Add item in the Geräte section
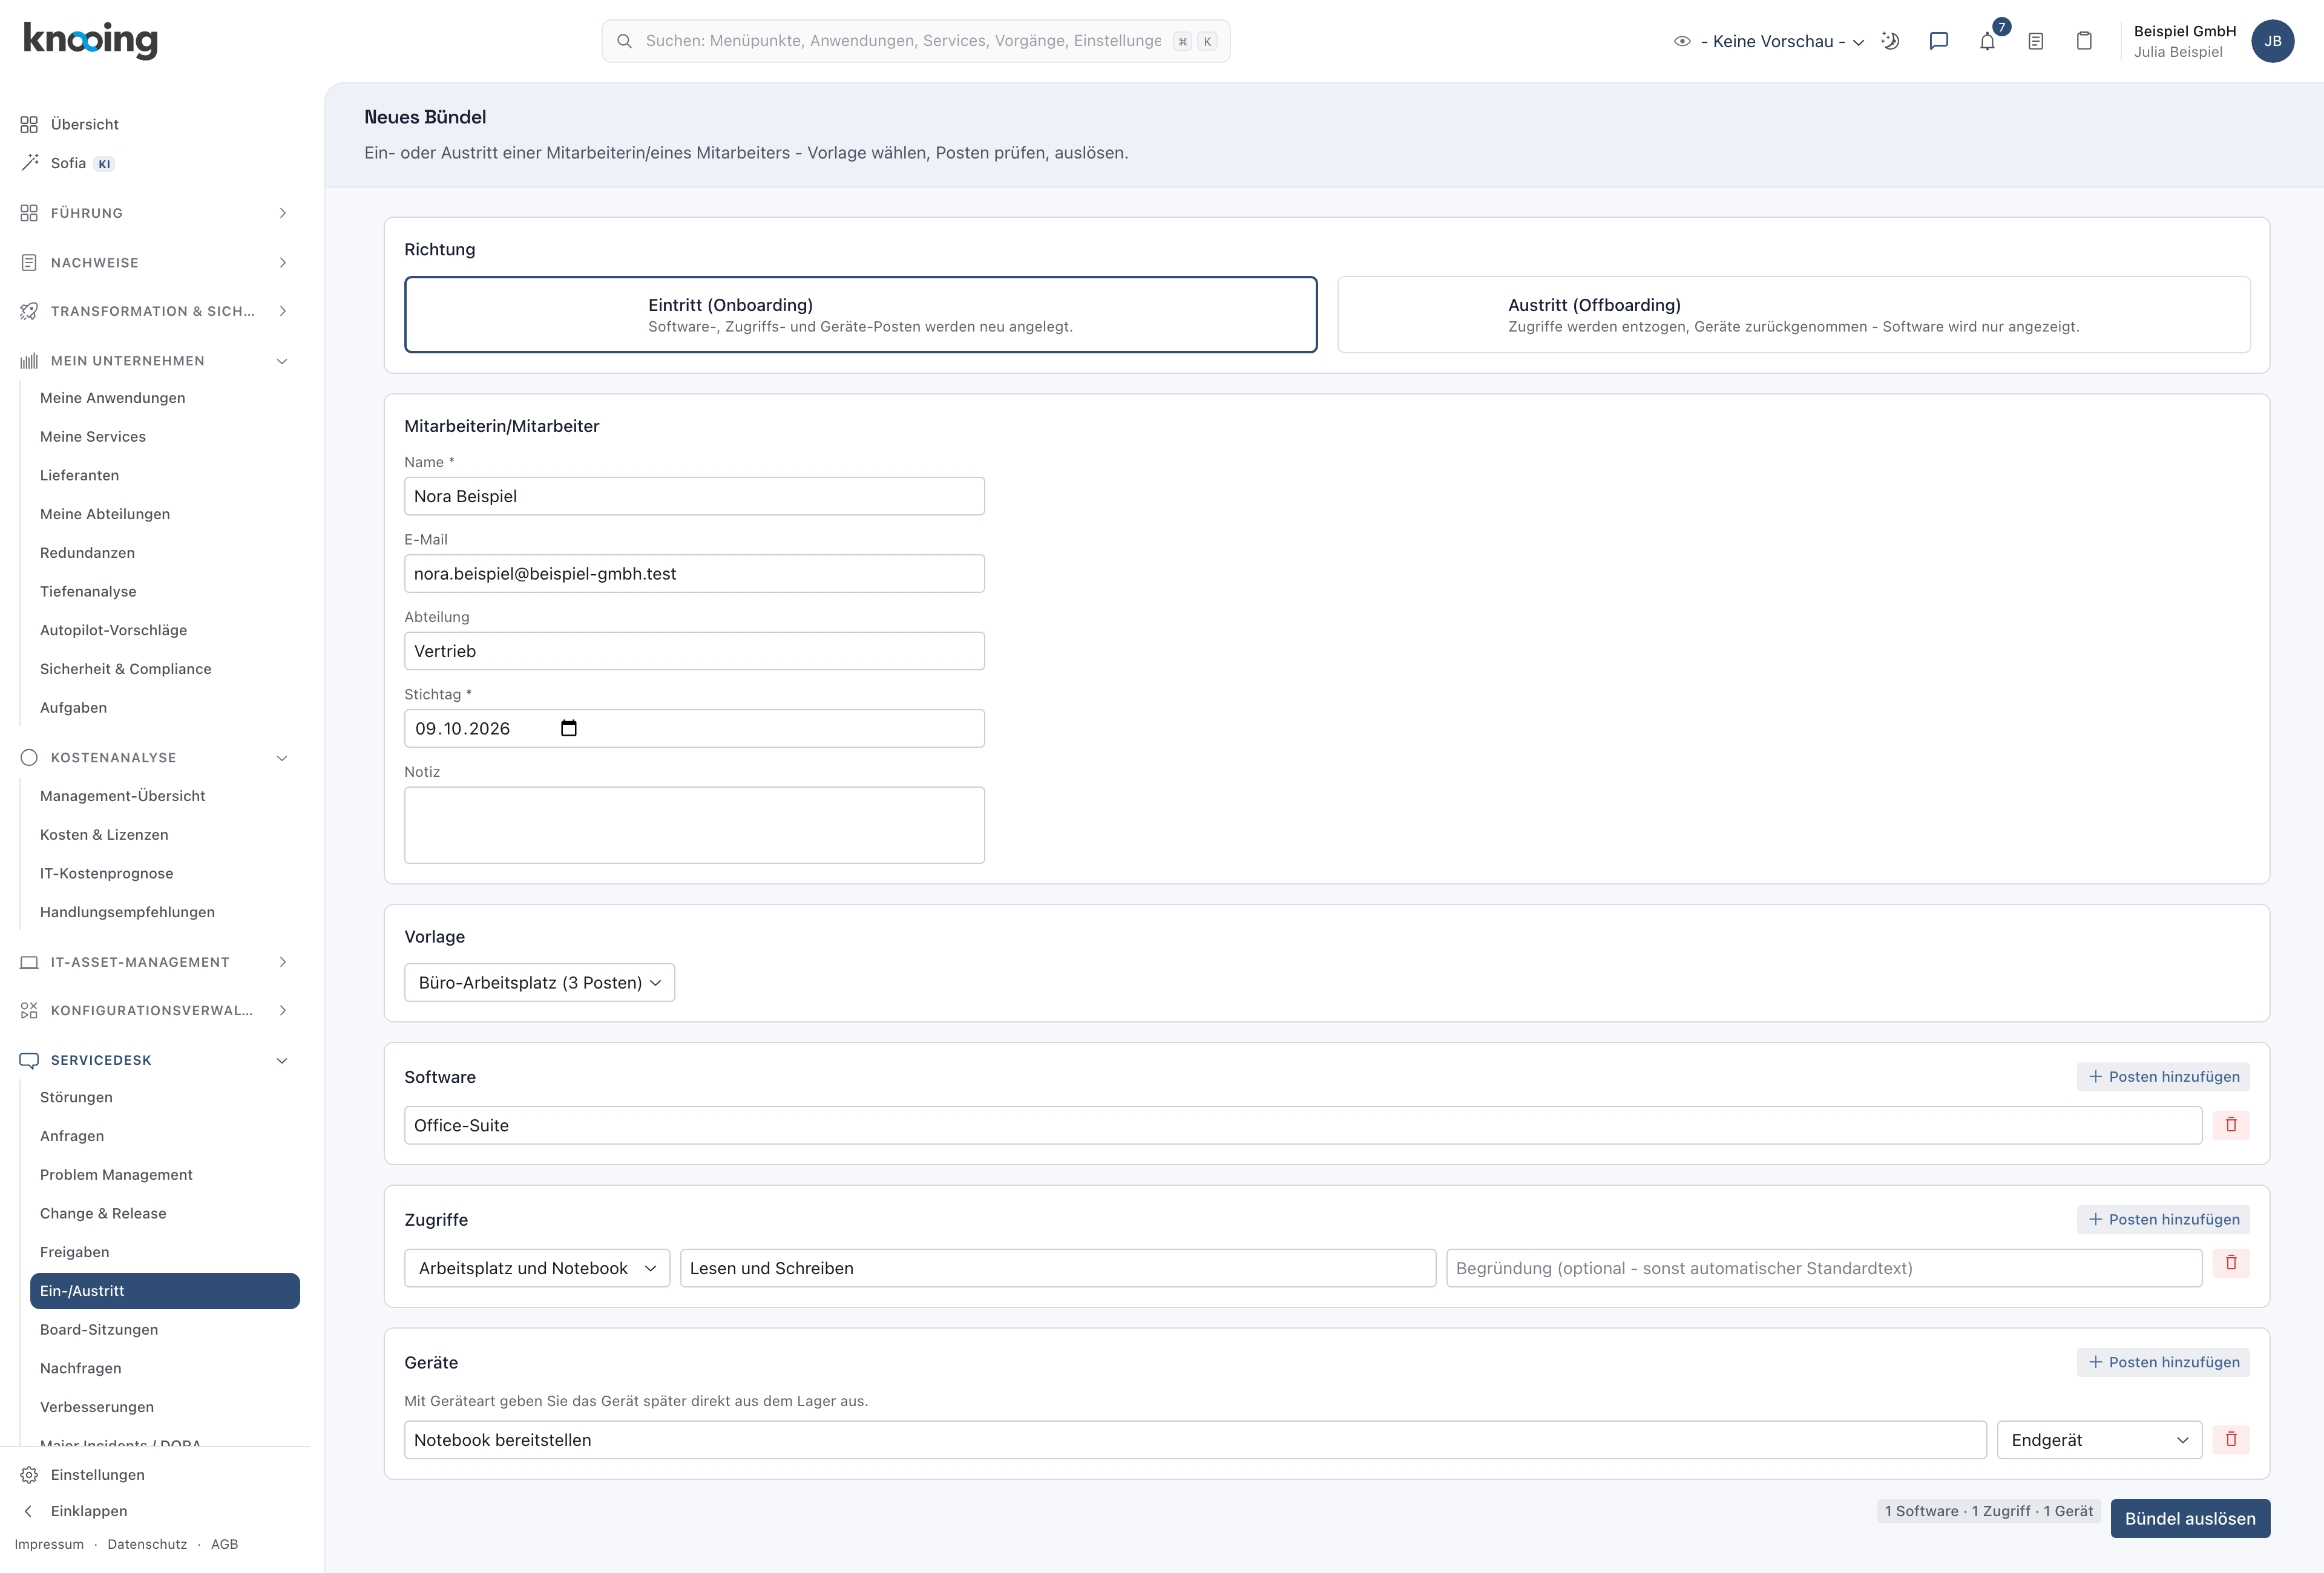This screenshot has height=1573, width=2324. (x=2163, y=1362)
